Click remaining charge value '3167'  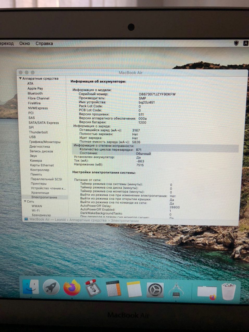(x=136, y=130)
